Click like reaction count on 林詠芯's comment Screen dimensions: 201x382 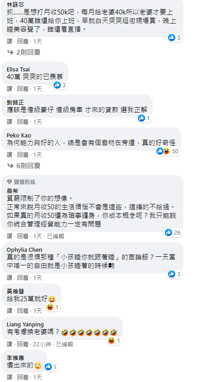click(x=175, y=38)
